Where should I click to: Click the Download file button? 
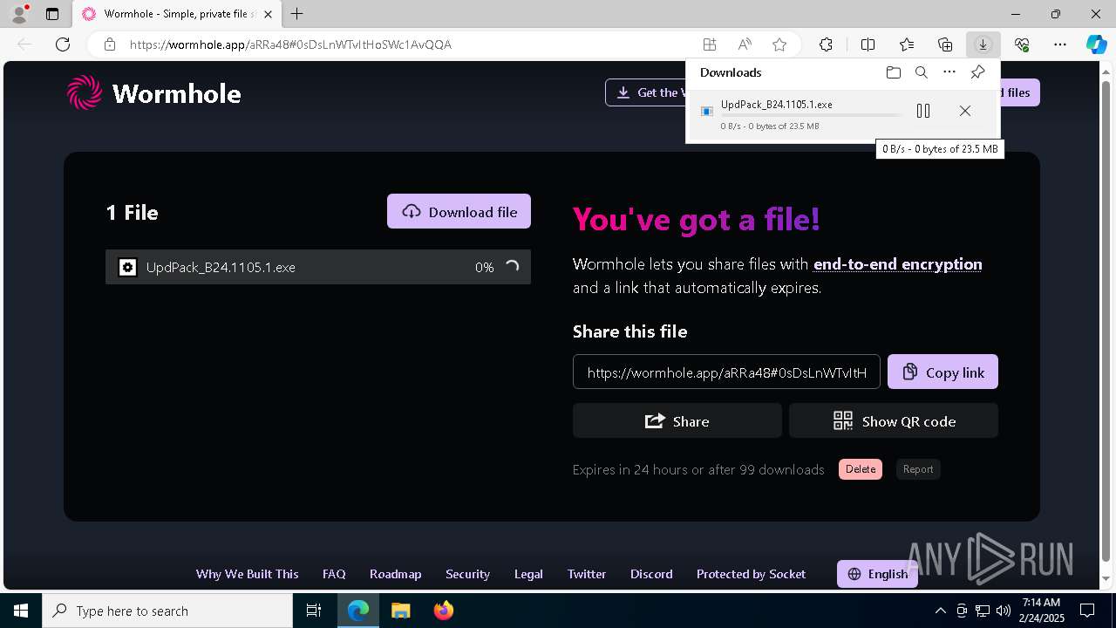tap(459, 211)
